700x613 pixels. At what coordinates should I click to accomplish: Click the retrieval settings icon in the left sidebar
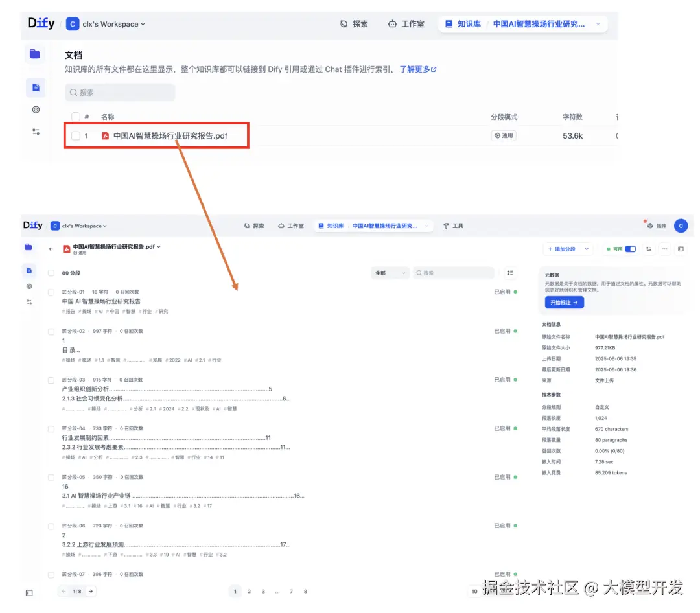(29, 302)
